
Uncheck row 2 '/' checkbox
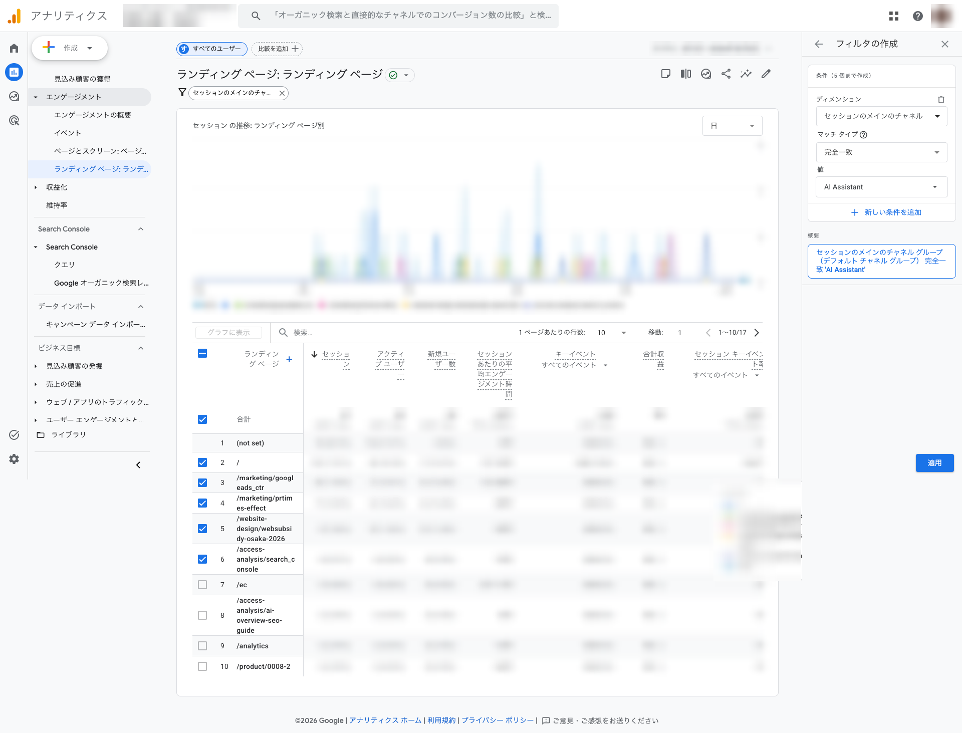pos(202,462)
